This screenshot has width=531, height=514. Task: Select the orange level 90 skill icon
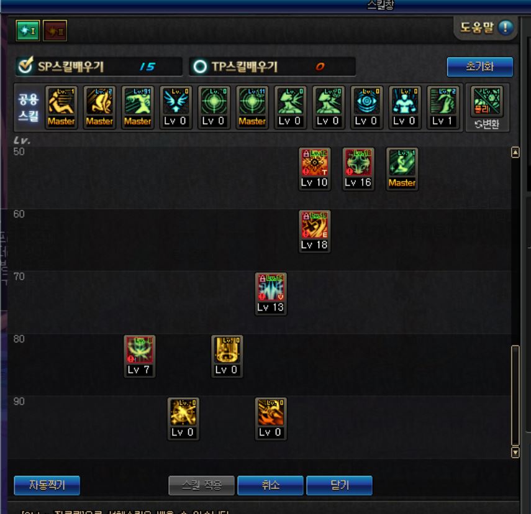click(x=271, y=419)
